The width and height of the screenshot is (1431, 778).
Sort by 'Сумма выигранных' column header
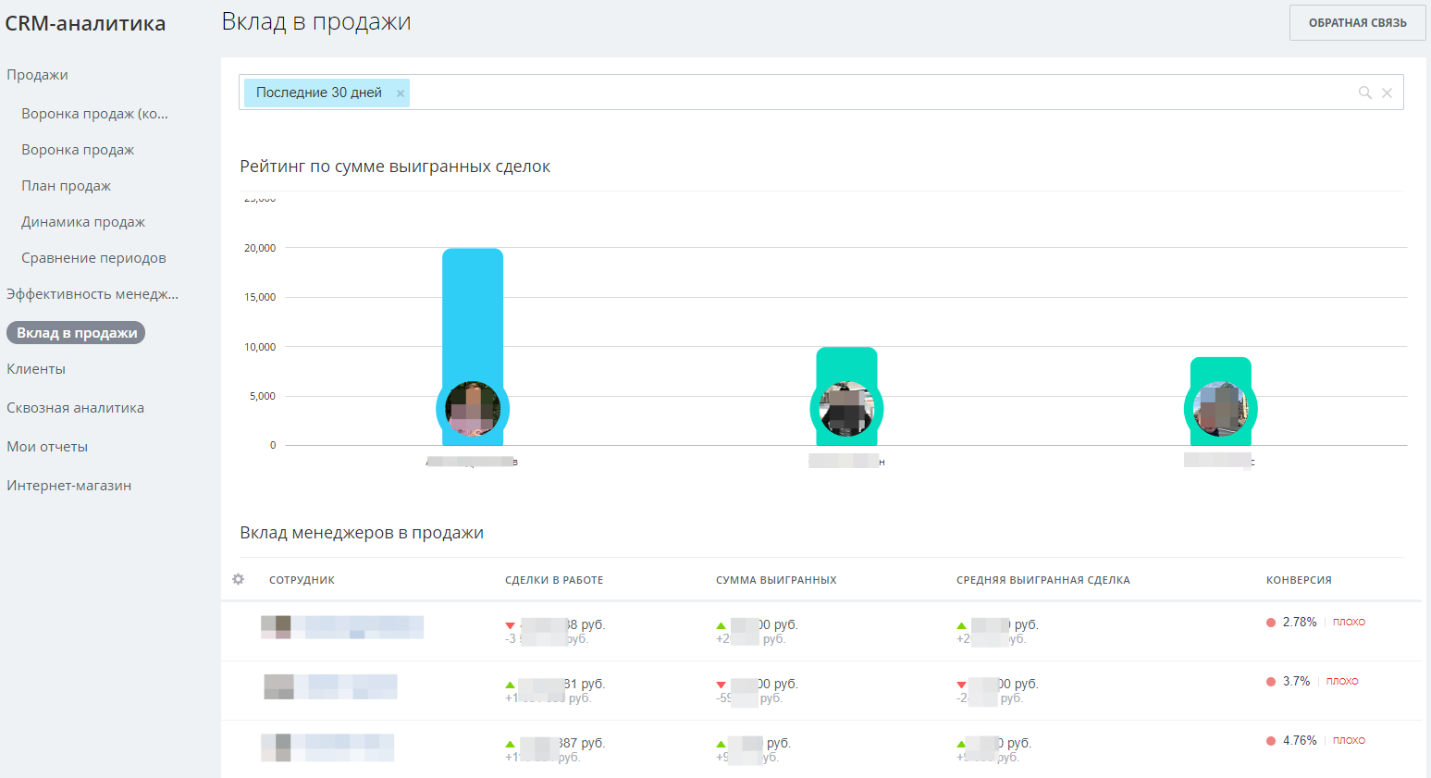pyautogui.click(x=775, y=580)
